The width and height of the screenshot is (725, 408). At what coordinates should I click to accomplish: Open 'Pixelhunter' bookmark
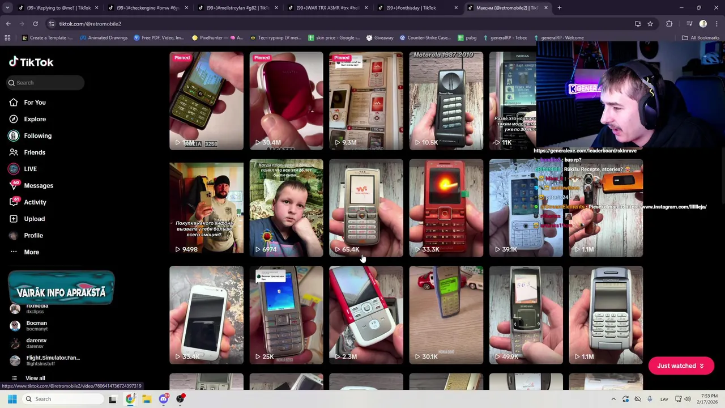217,38
